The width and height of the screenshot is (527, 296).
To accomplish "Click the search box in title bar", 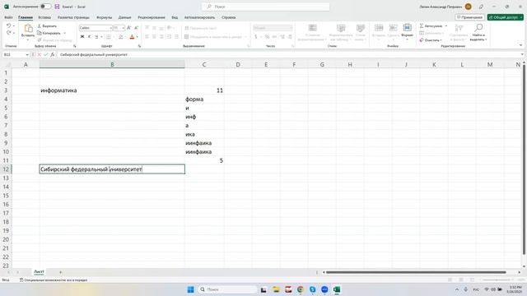I will (265, 7).
